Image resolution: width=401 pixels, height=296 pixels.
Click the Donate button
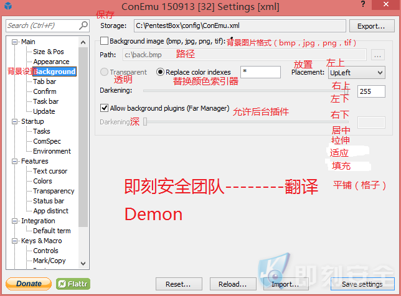pyautogui.click(x=29, y=284)
